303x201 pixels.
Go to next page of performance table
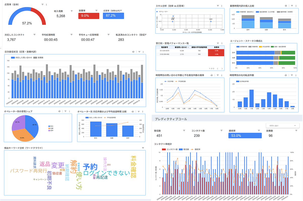[222, 69]
